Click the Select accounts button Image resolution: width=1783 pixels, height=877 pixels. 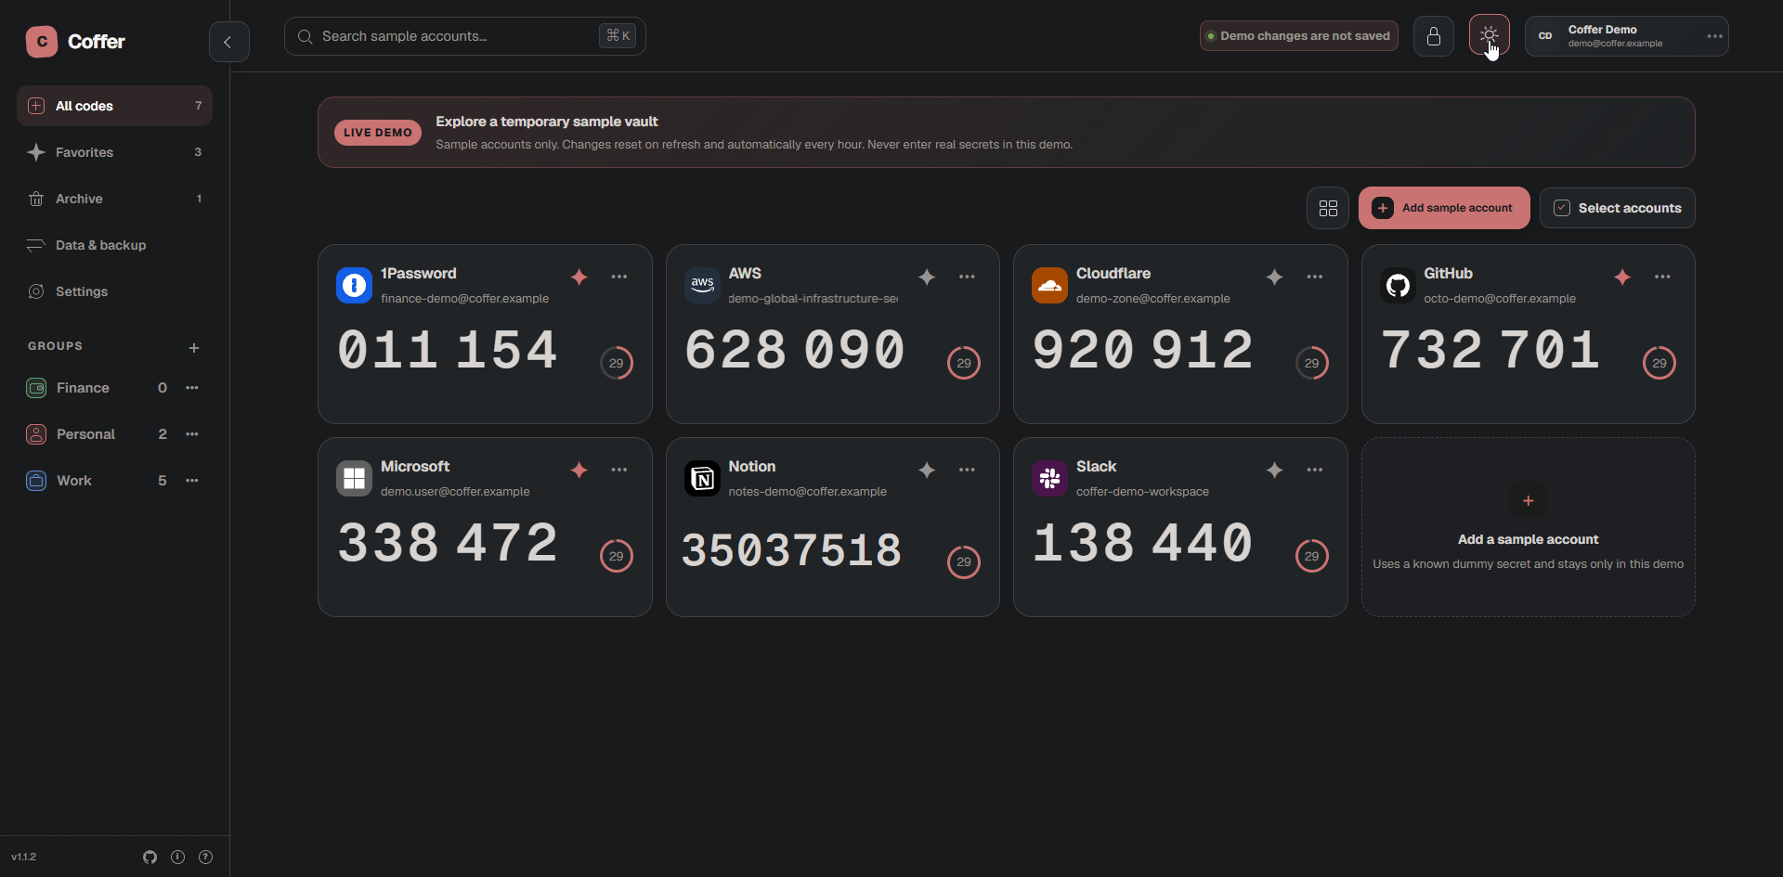click(1617, 208)
